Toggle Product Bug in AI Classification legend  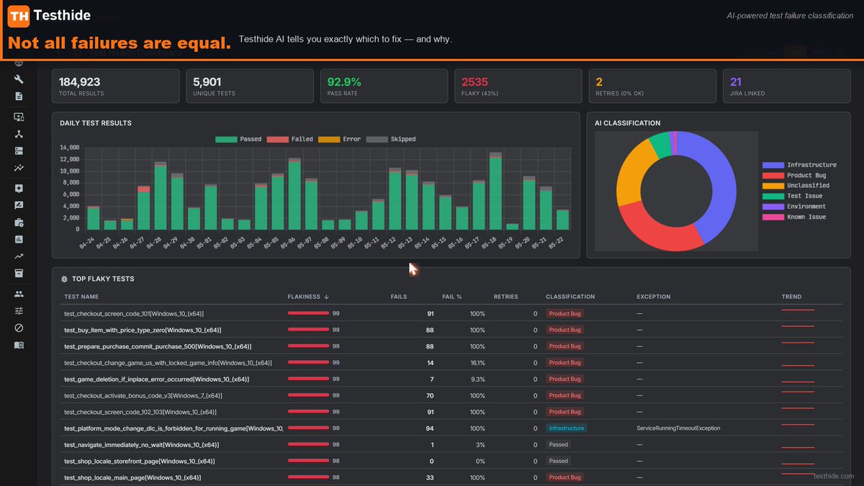(x=794, y=175)
